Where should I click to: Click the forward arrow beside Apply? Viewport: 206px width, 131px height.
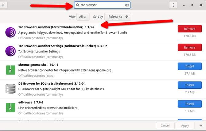coord(201,125)
